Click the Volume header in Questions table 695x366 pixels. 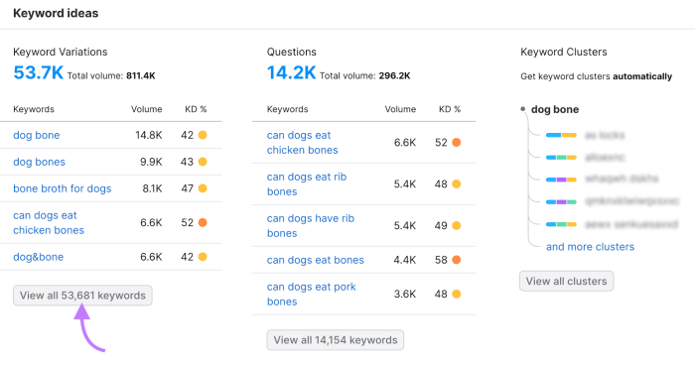pos(400,109)
